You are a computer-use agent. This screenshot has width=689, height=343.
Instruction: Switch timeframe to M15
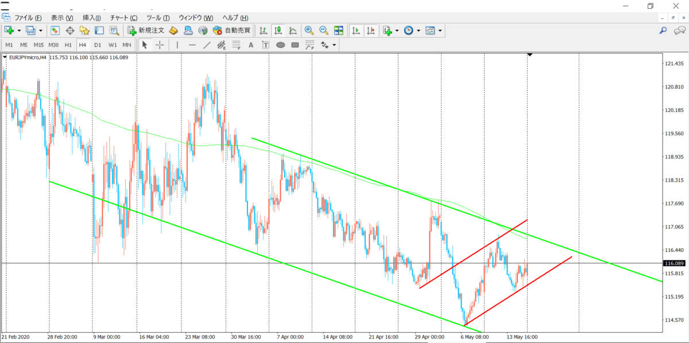coord(38,45)
